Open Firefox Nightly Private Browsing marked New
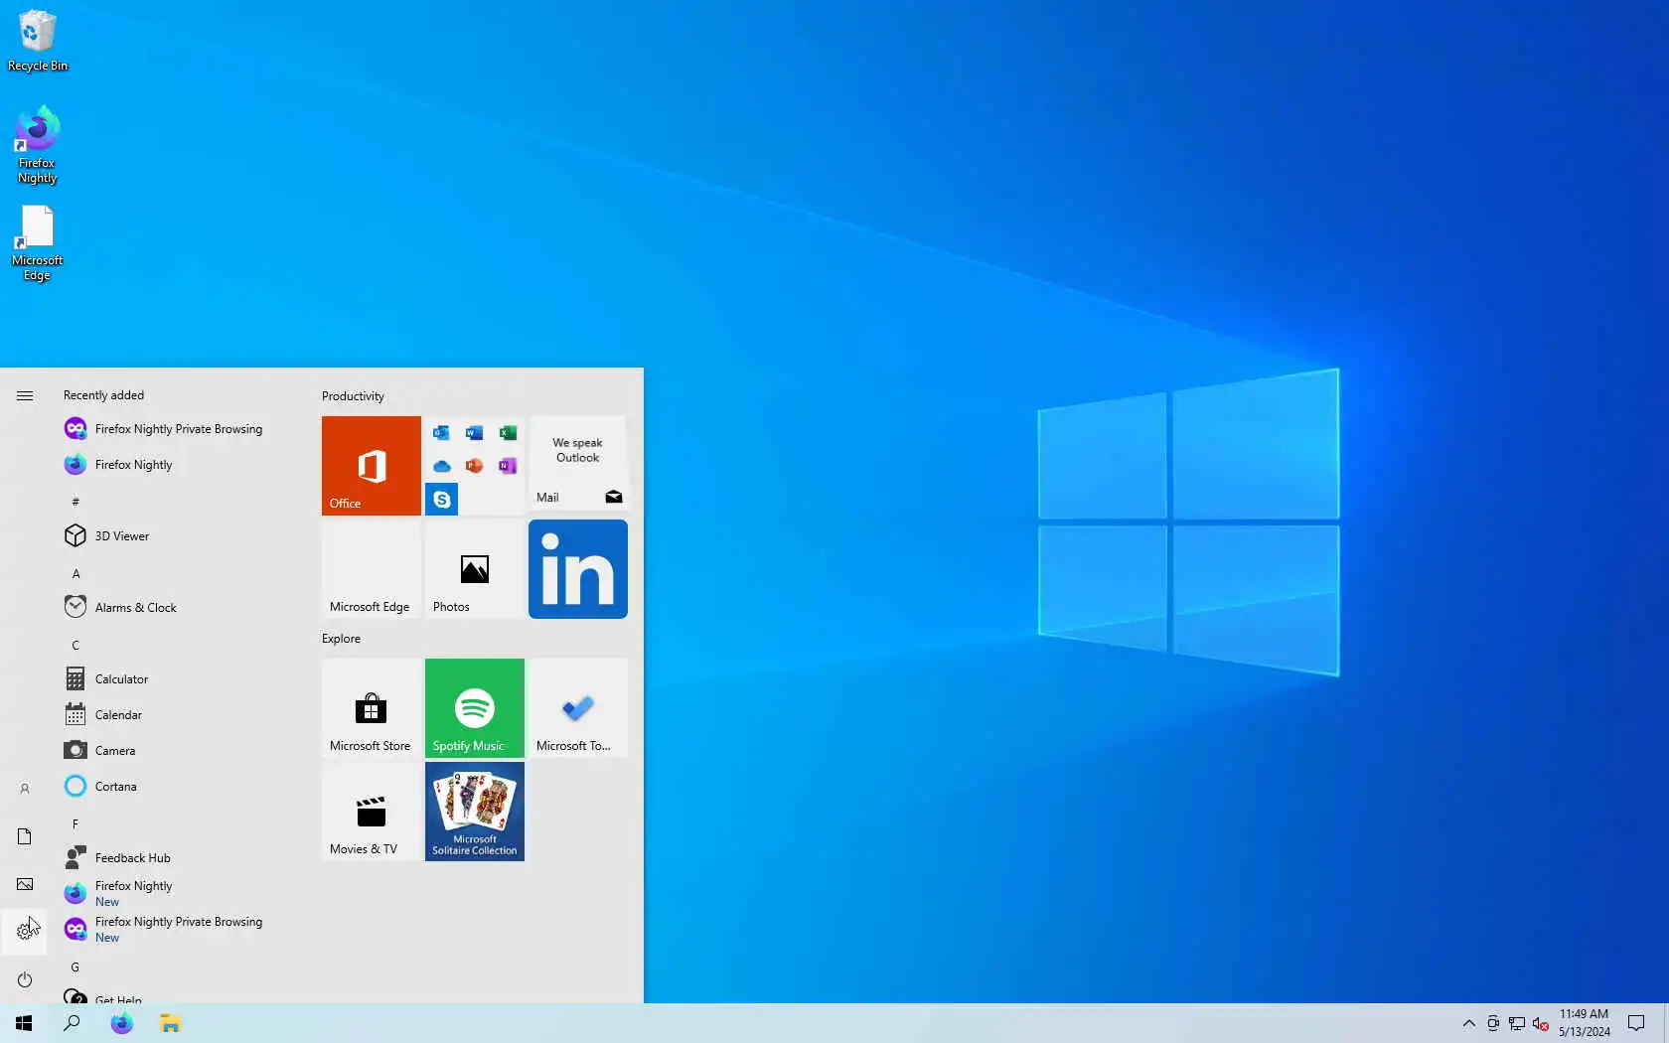Image resolution: width=1669 pixels, height=1043 pixels. point(179,930)
